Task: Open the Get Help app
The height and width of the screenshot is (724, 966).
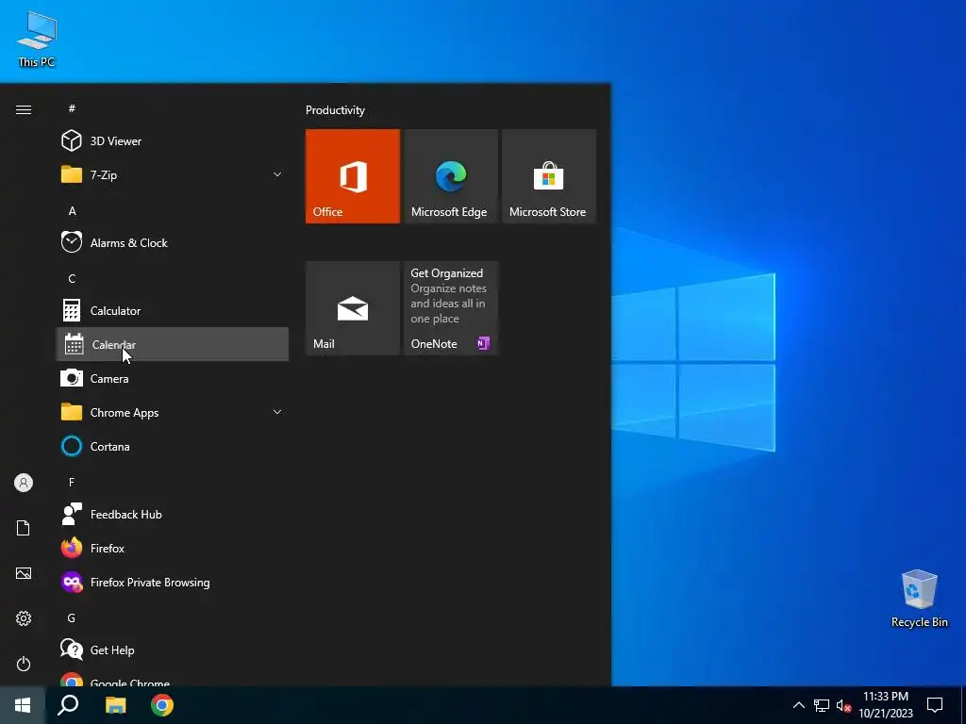Action: [x=172, y=650]
